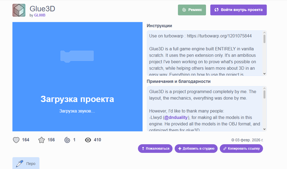The height and width of the screenshot is (169, 287).
Task: Click the turbowarp.org/1201075844 link text
Action: [219, 36]
